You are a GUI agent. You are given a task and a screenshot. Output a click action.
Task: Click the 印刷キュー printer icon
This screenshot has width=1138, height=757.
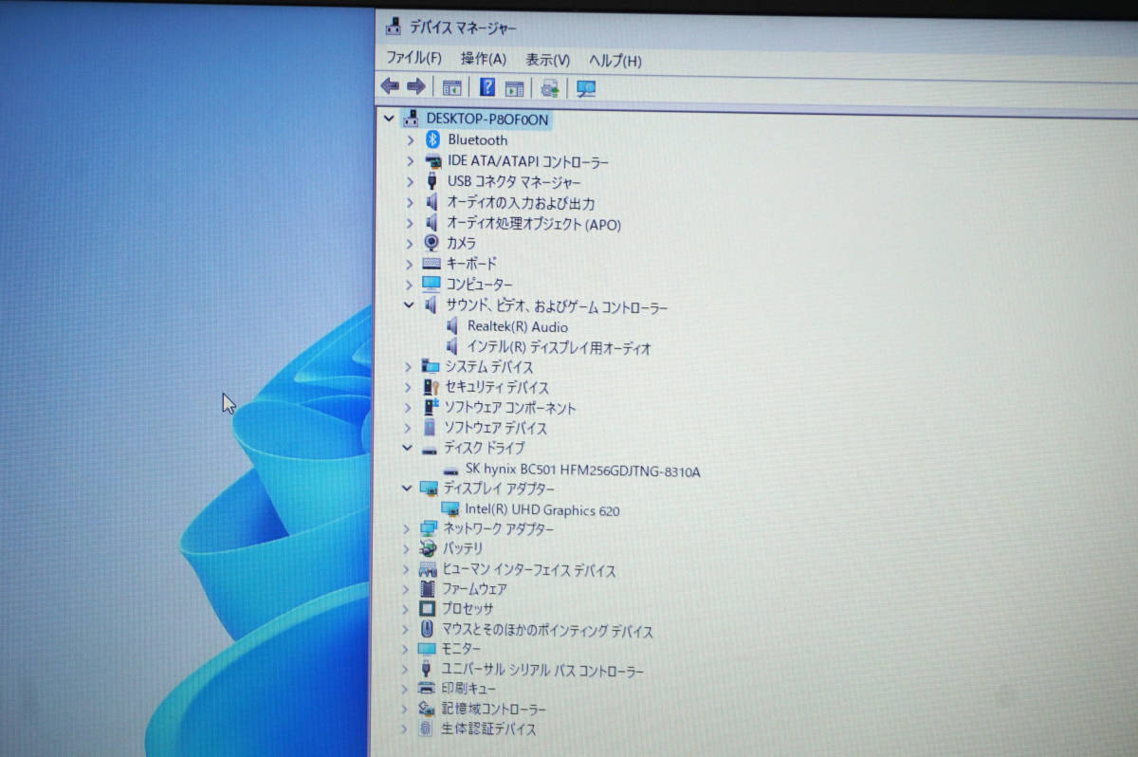(427, 689)
